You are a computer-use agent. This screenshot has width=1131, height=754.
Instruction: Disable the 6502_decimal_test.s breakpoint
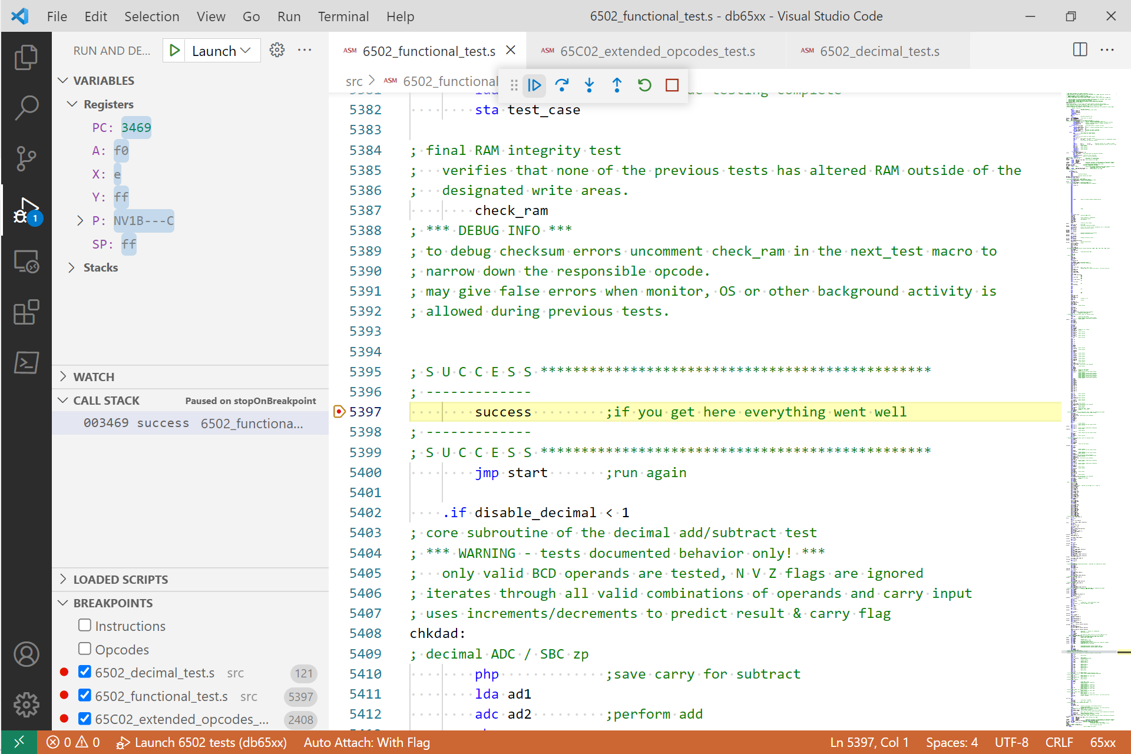coord(85,672)
